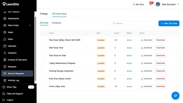Switch to the Findings tab
Viewport: 183px width, 103px height.
click(44, 14)
